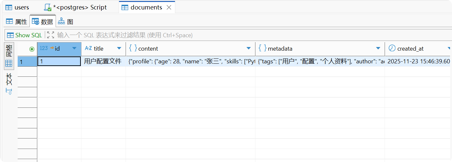Select the green record mode icon in grid corner
This screenshot has width=452, height=162.
(32, 49)
